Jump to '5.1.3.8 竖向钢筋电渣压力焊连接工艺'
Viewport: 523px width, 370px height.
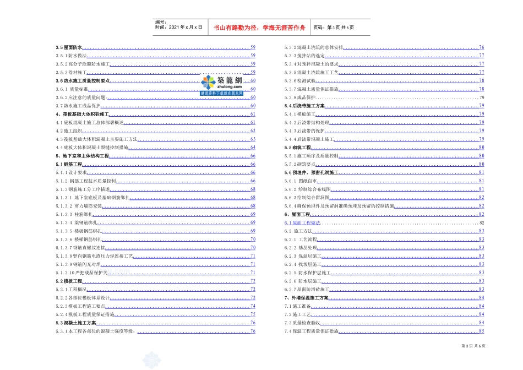click(x=155, y=256)
